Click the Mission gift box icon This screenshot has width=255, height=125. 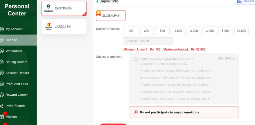[x=2, y=117]
